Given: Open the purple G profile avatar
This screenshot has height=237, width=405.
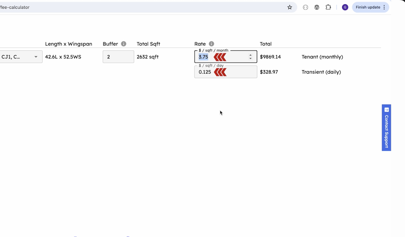Looking at the screenshot, I should tap(345, 7).
